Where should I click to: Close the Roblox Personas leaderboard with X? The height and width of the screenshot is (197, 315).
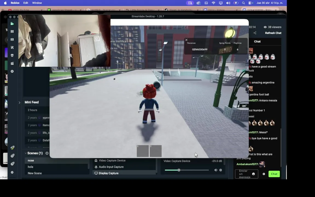coord(186,40)
